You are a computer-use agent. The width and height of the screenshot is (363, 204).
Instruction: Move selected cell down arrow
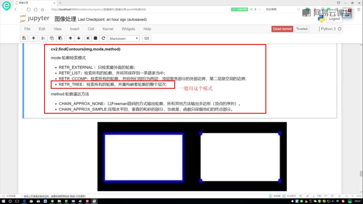click(x=79, y=38)
